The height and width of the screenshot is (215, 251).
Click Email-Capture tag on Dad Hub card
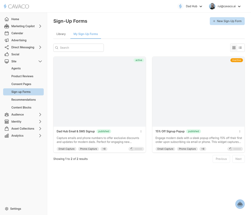tap(67, 149)
